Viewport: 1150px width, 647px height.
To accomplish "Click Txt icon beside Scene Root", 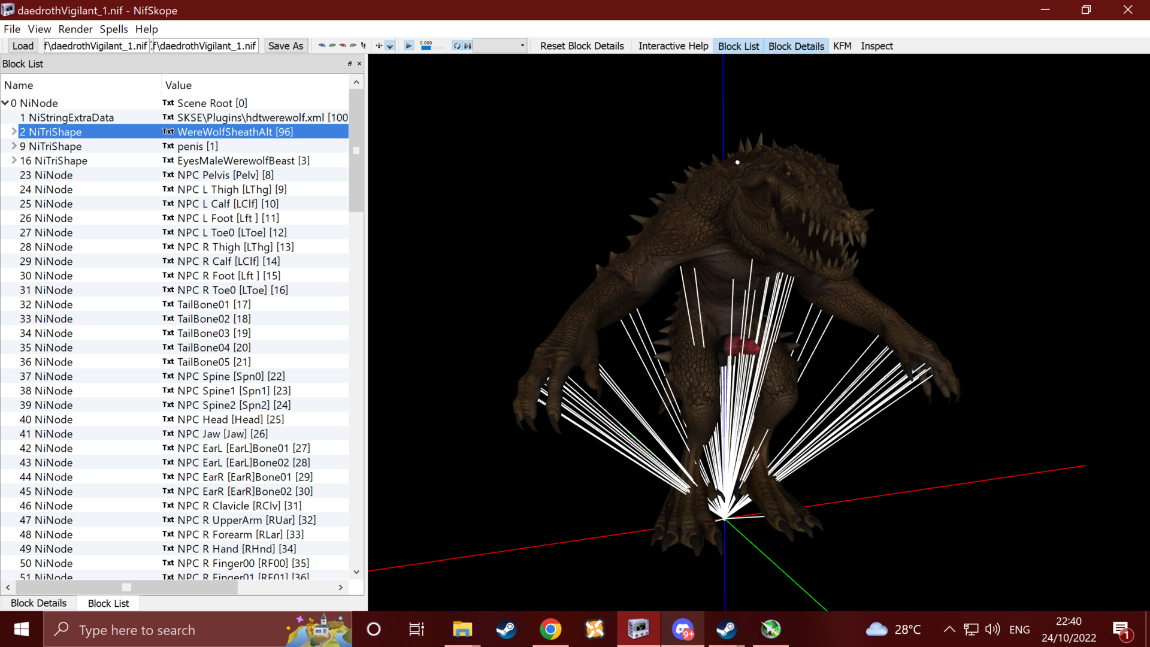I will 168,103.
